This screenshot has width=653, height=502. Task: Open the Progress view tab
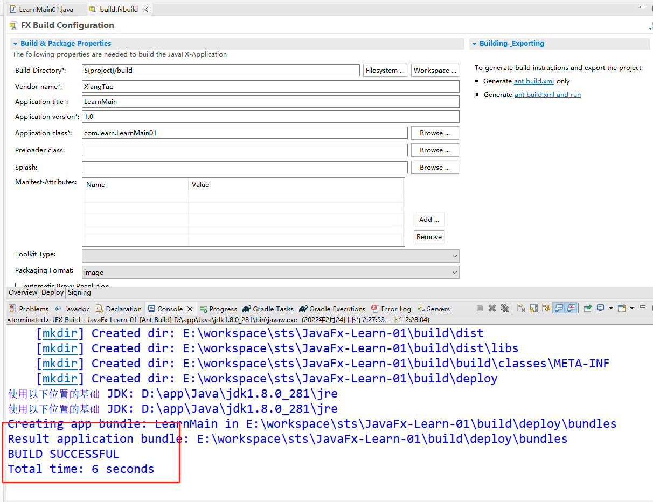218,309
